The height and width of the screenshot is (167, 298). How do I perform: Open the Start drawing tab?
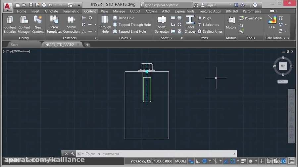point(14,45)
